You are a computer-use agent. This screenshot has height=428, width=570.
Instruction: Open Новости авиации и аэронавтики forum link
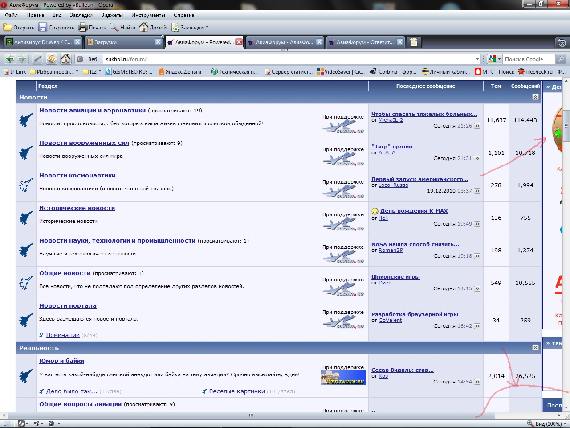click(x=92, y=111)
